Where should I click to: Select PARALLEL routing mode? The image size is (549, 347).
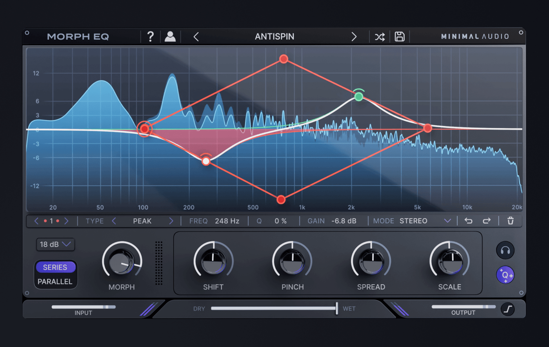point(55,281)
